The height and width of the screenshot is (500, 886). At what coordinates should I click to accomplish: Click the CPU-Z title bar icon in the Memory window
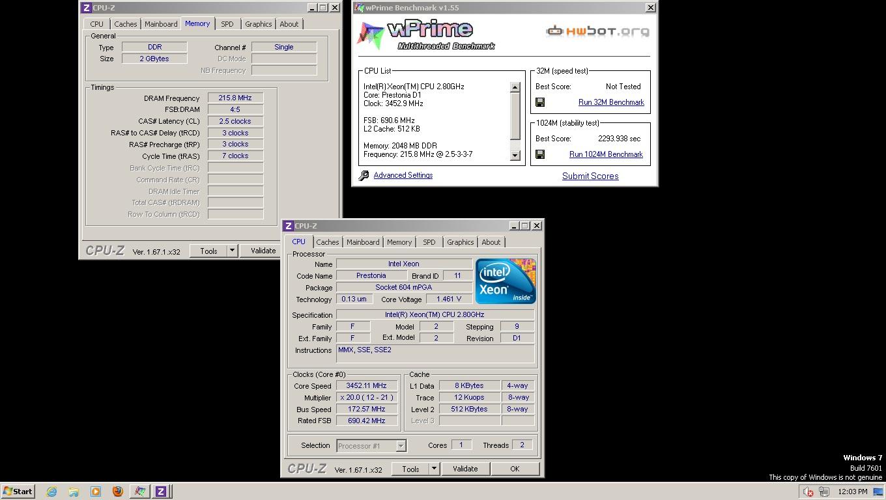86,8
